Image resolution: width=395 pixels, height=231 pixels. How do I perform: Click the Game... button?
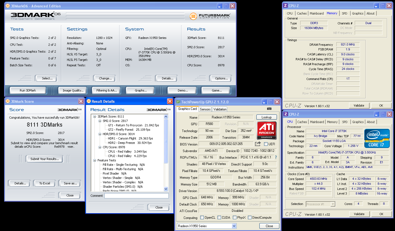217,90
